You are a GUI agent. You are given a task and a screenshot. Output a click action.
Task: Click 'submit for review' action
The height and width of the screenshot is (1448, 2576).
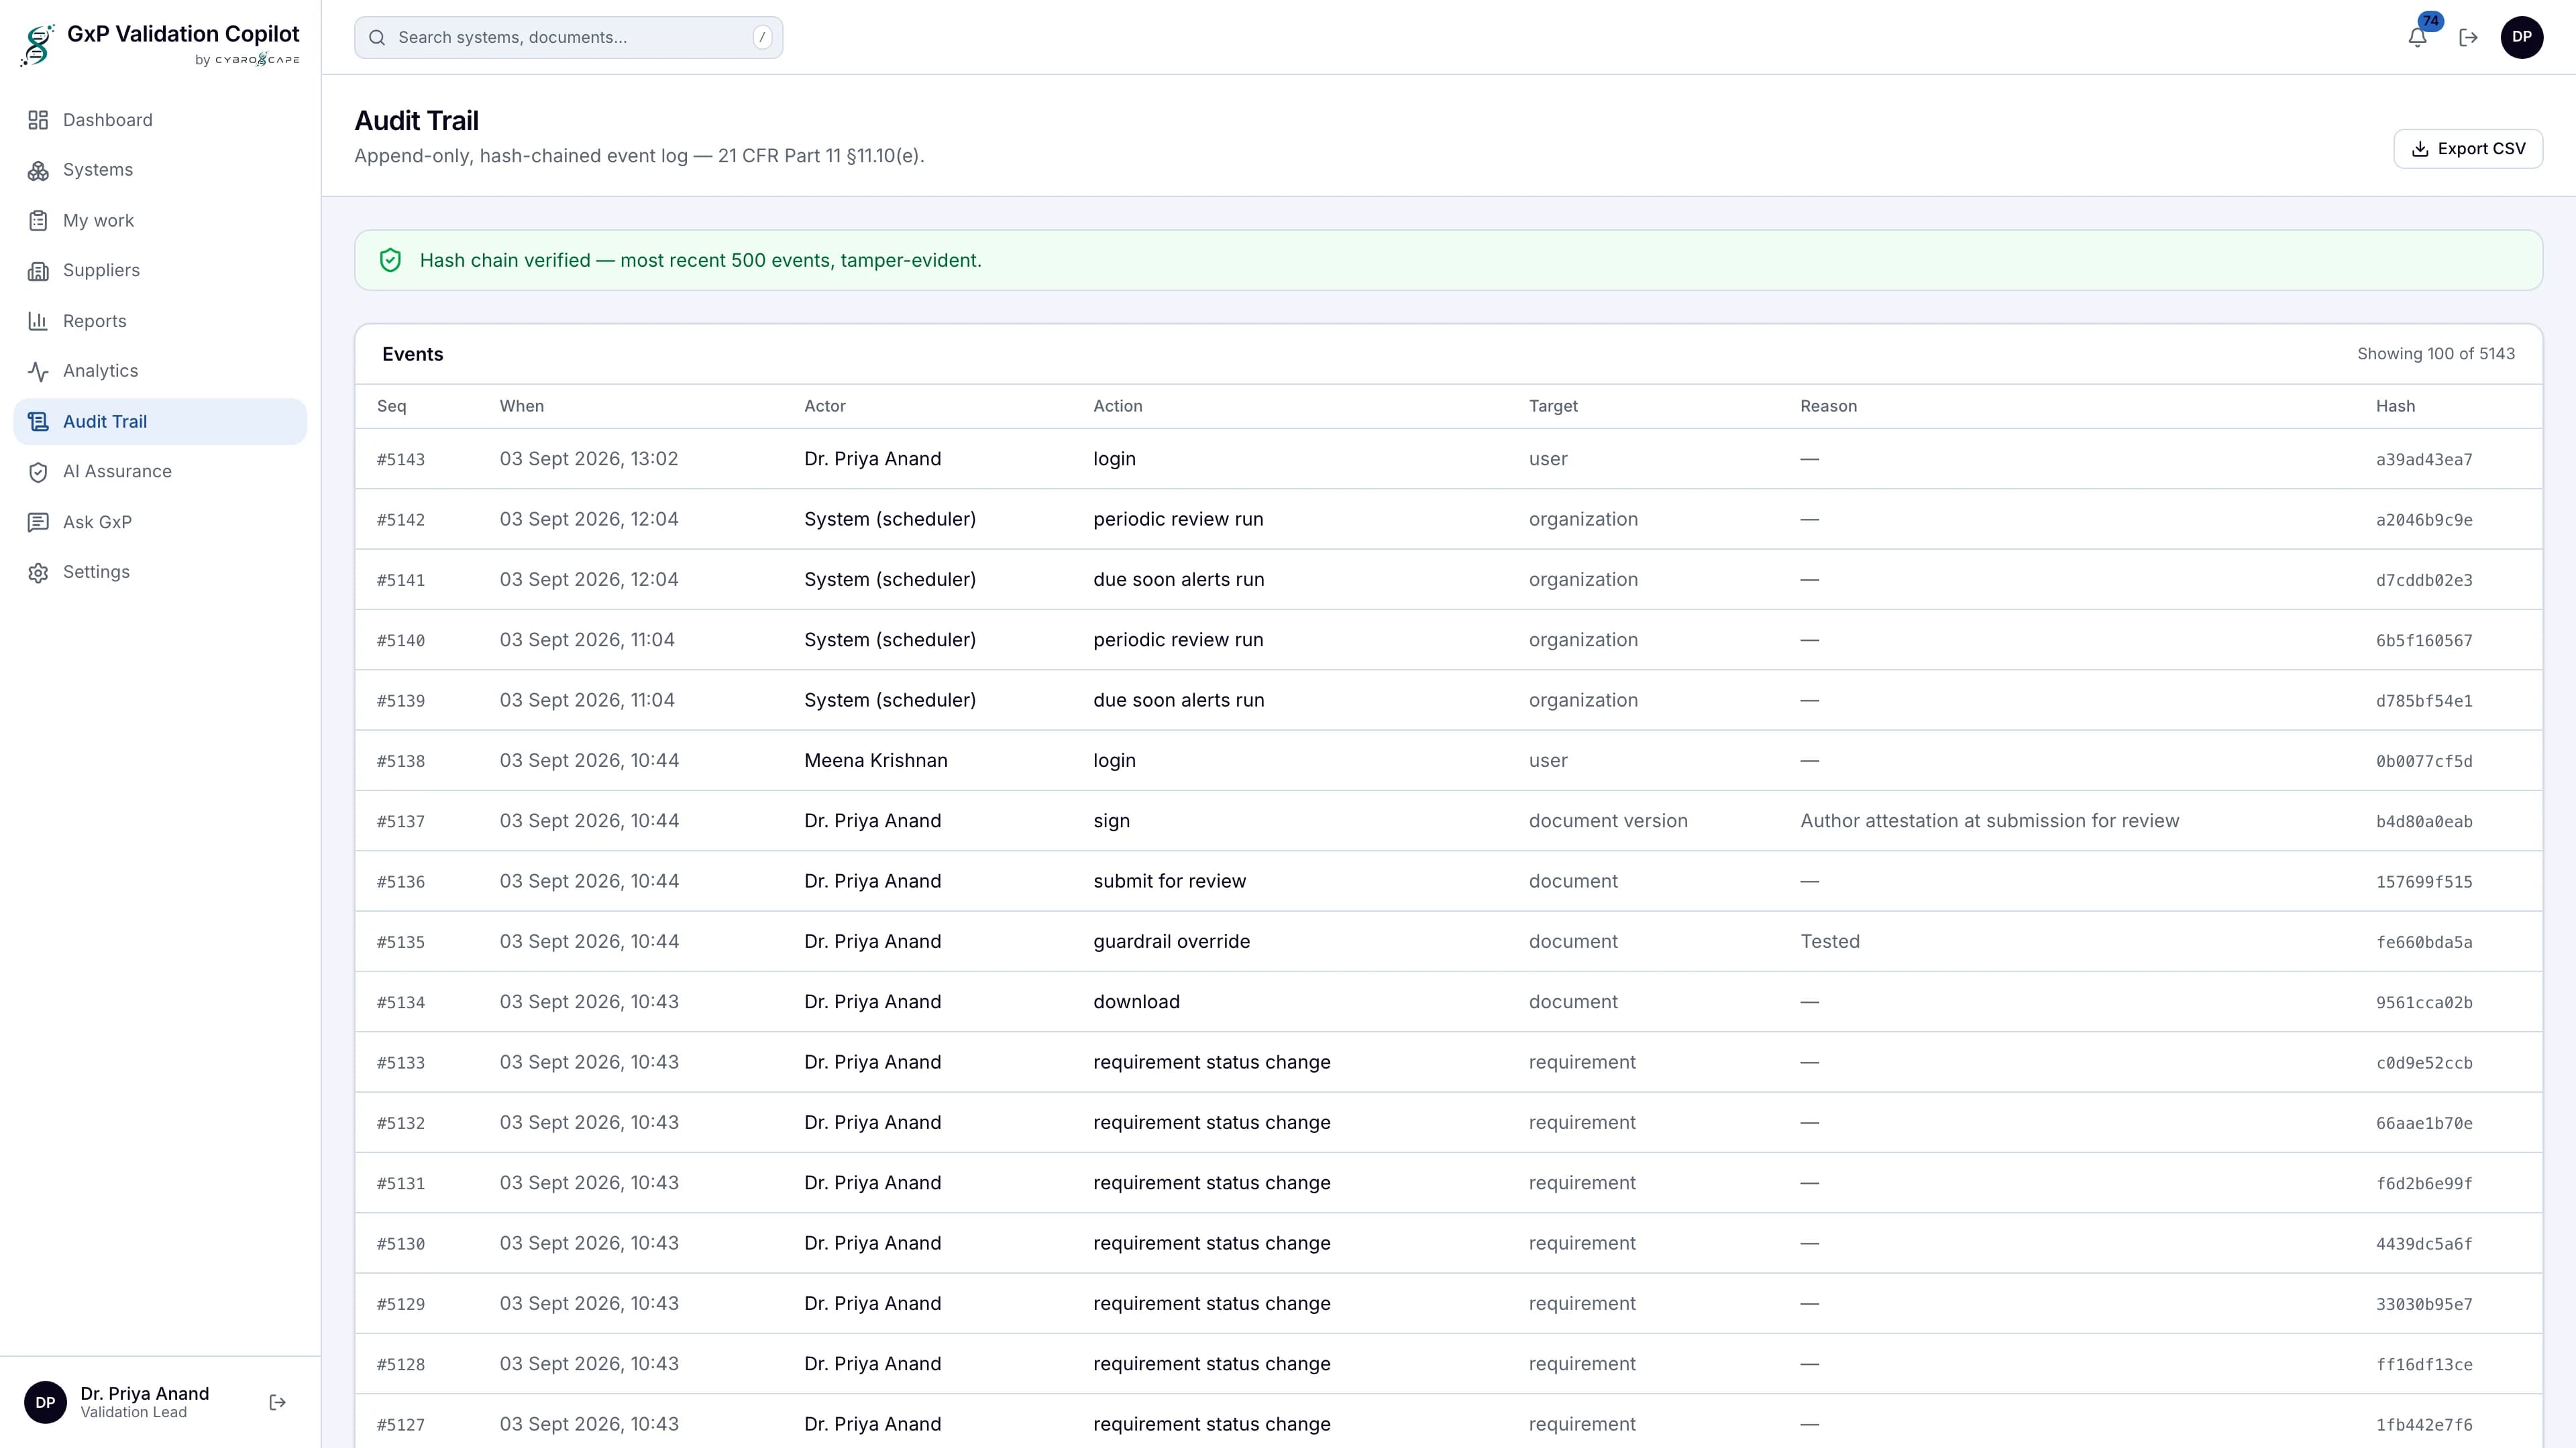pos(1169,882)
